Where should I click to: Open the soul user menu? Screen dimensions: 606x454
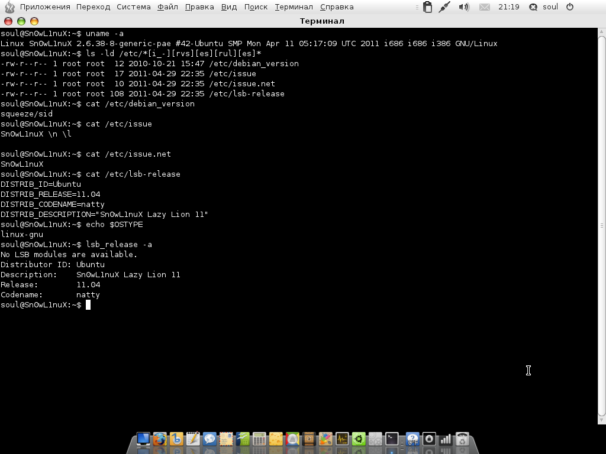click(x=550, y=7)
